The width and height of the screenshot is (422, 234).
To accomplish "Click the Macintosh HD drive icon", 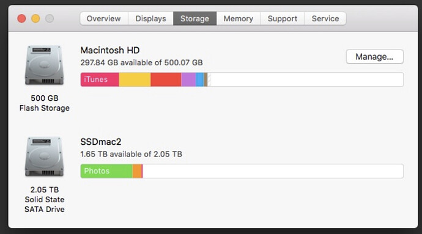I will pos(45,65).
